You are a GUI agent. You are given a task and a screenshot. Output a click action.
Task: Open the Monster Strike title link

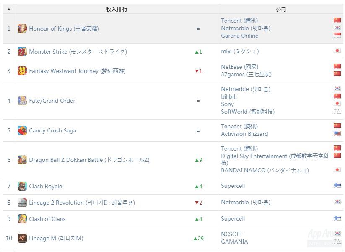(x=78, y=52)
